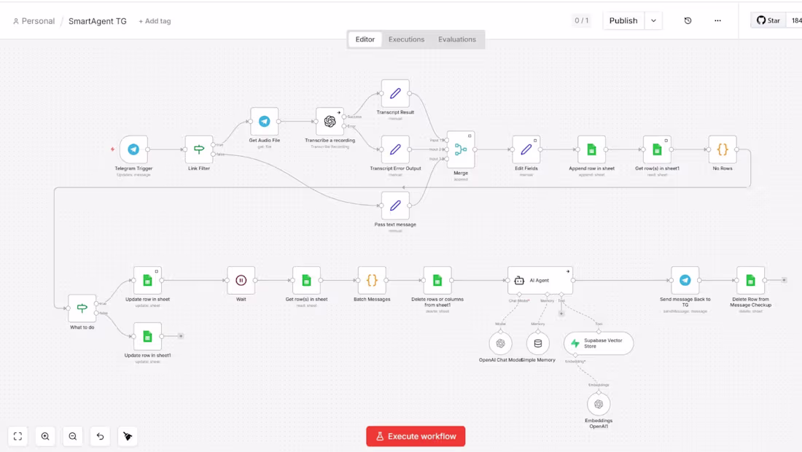Tidy up workflow nodes icon

tap(128, 436)
